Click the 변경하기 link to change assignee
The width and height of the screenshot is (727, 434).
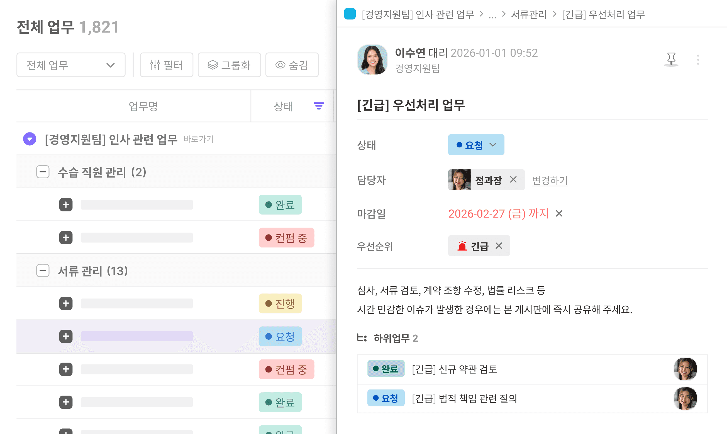pos(550,180)
